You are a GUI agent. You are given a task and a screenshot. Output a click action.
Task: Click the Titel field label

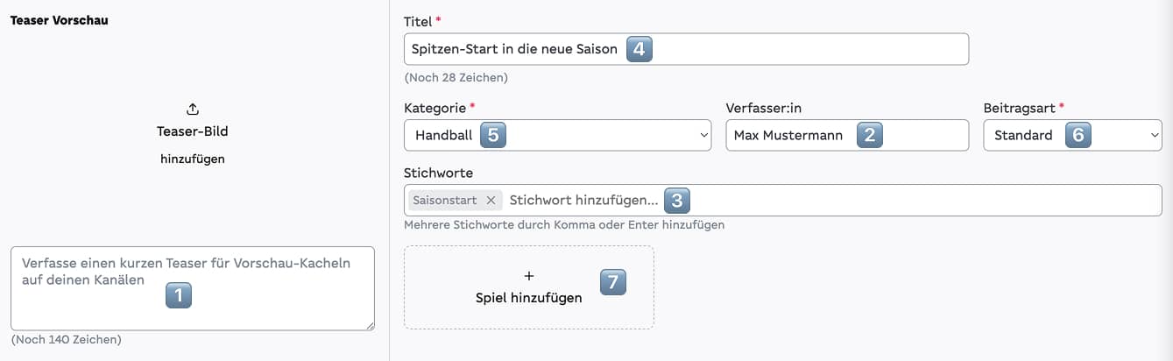click(417, 21)
